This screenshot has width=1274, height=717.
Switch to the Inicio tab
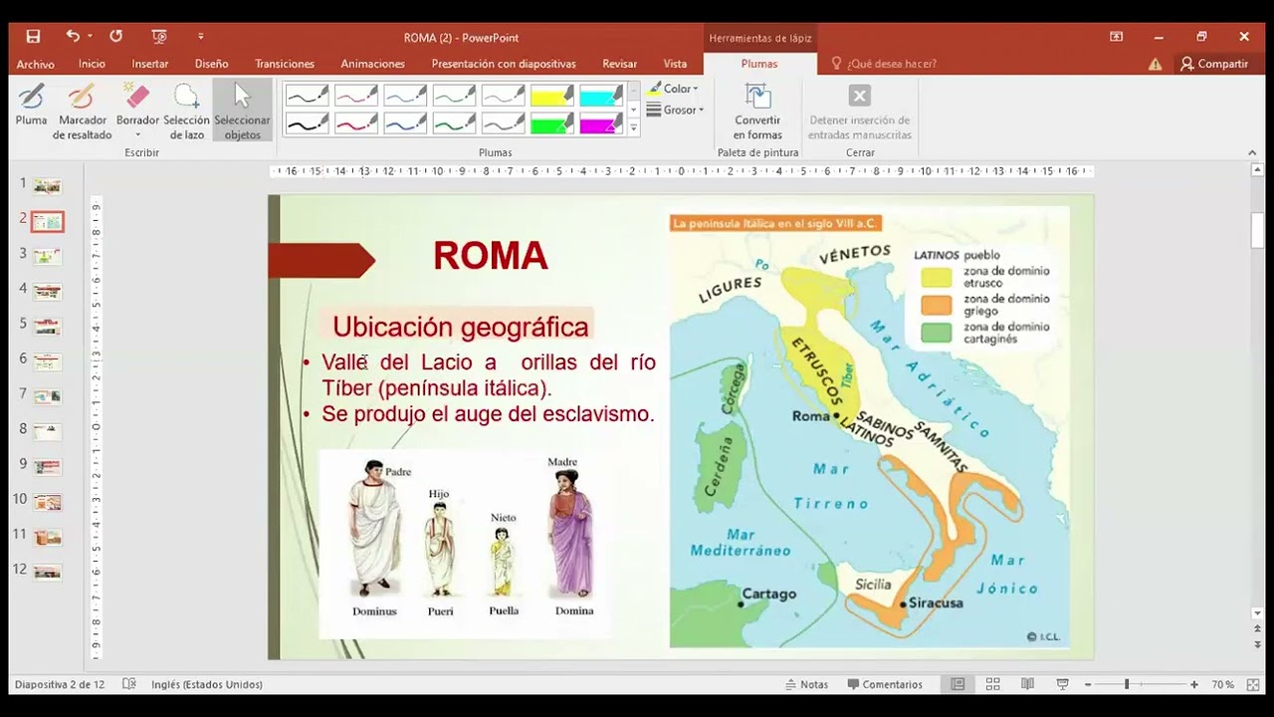tap(92, 64)
